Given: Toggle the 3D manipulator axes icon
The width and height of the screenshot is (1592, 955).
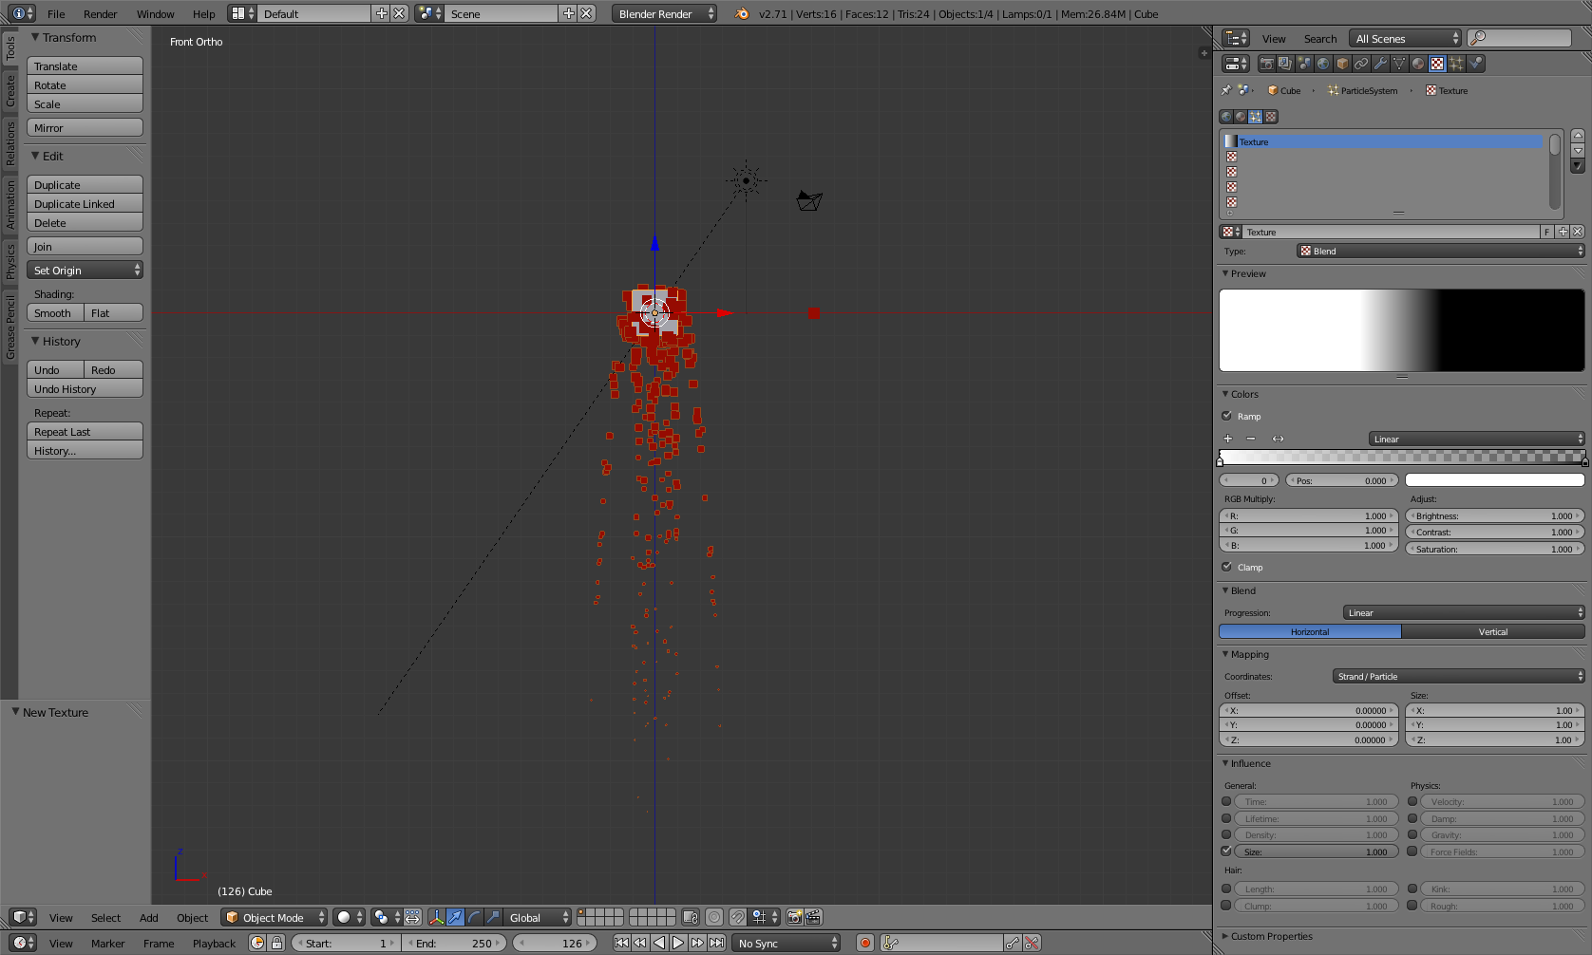Looking at the screenshot, I should [437, 917].
